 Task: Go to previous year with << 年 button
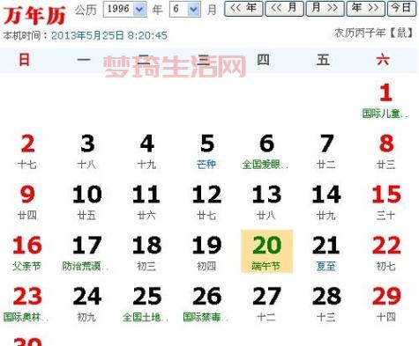[x=243, y=9]
